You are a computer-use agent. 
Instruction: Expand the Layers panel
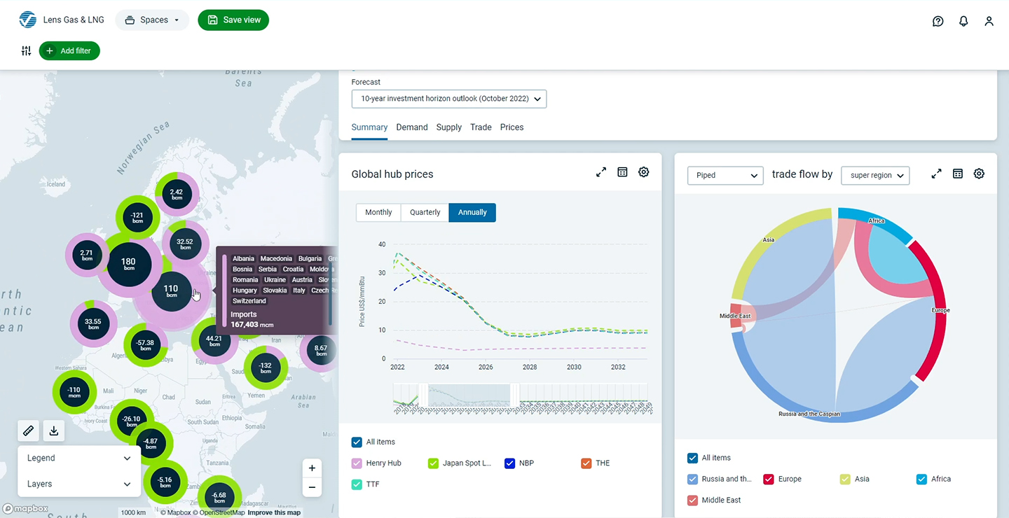pyautogui.click(x=78, y=484)
